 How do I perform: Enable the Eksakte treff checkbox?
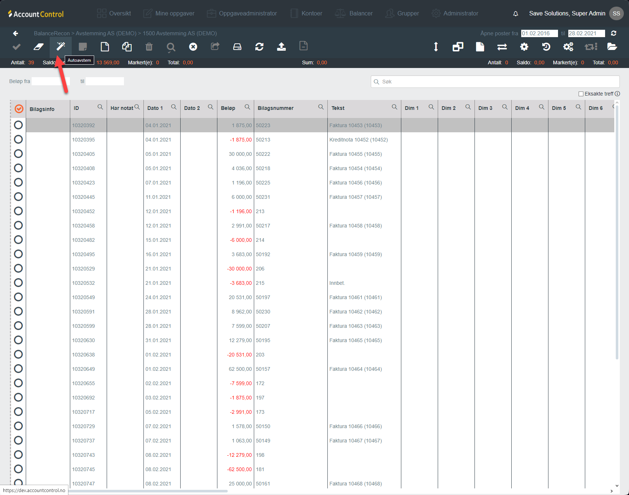[x=581, y=94]
